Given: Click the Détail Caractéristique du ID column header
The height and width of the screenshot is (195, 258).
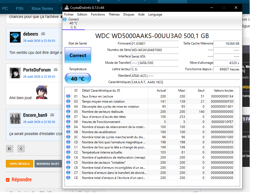Looking at the screenshot, I should [x=114, y=91].
